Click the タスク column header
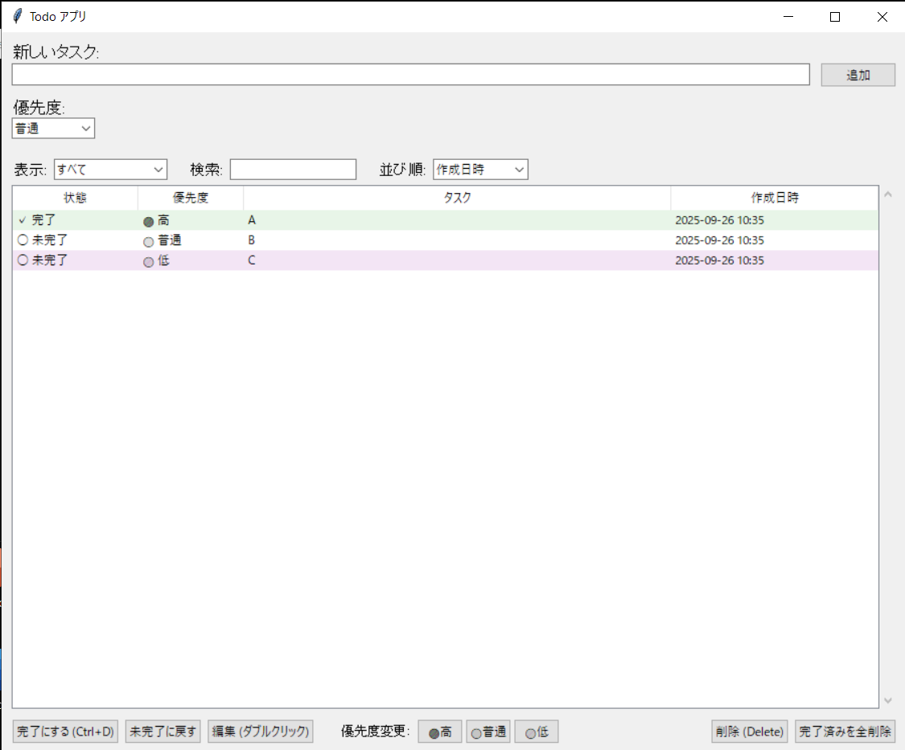Screen dimensions: 905x750 (457, 198)
